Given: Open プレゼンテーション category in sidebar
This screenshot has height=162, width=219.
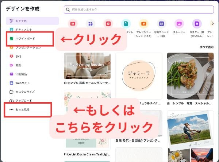Looking at the screenshot, I should [x=25, y=47].
